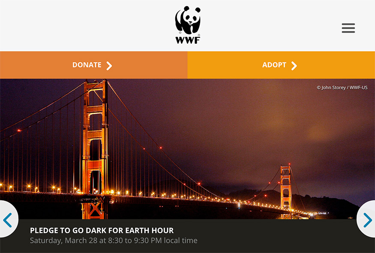Viewport: 375px width, 253px height.
Task: Click the tall near bridge tower
Action: (x=95, y=149)
